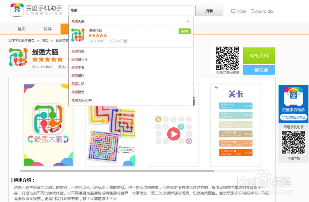Click the large 最强大脑 app icon beside title
The image size is (309, 202).
(x=18, y=57)
